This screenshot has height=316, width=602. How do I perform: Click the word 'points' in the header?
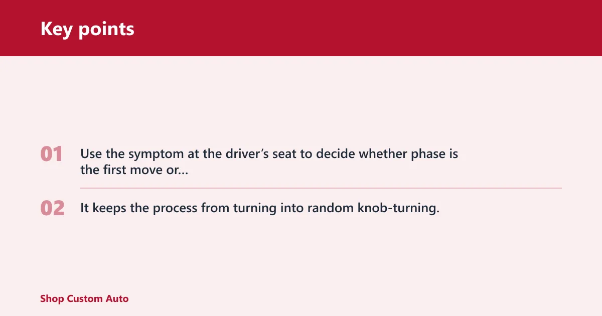tap(106, 30)
